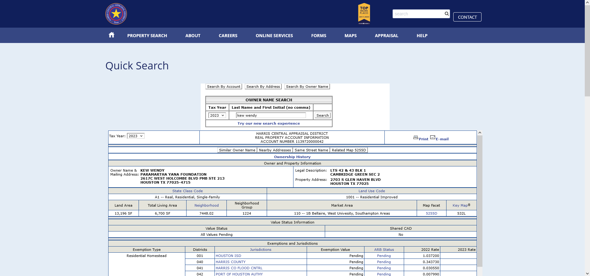Click the page scrollbar down arrow

click(587, 274)
